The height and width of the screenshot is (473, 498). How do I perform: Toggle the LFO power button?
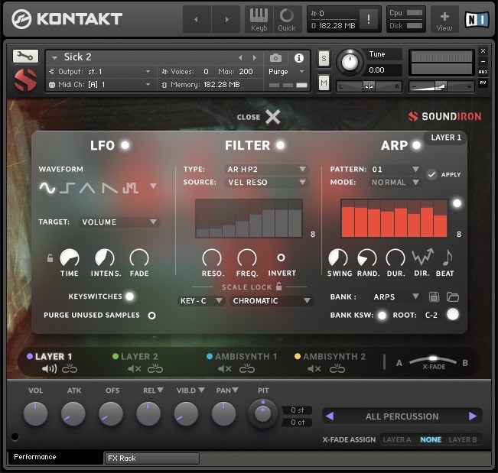point(125,145)
